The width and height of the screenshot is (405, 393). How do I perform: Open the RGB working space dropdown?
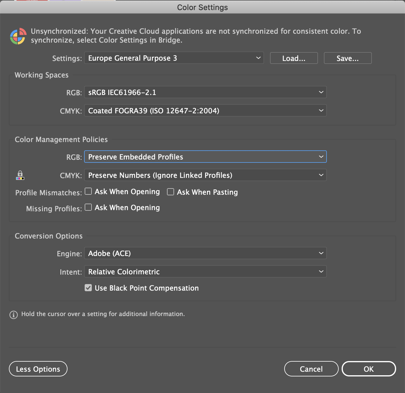tap(205, 92)
